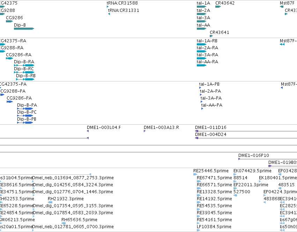Click EST RE13328.5prime
Viewport: 297px width, 232px height.
click(214, 192)
